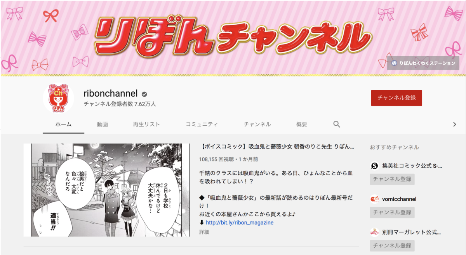
Task: Click the ribonchannel avatar icon
Action: 58,98
